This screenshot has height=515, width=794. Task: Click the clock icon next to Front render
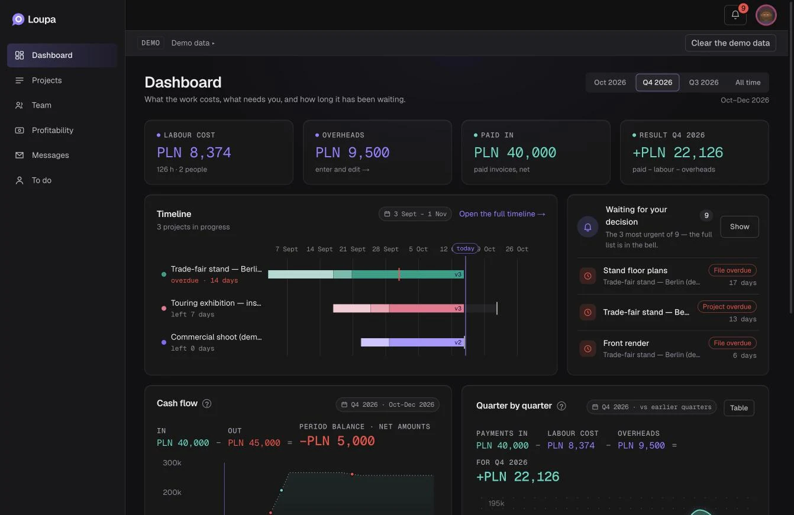pyautogui.click(x=588, y=349)
